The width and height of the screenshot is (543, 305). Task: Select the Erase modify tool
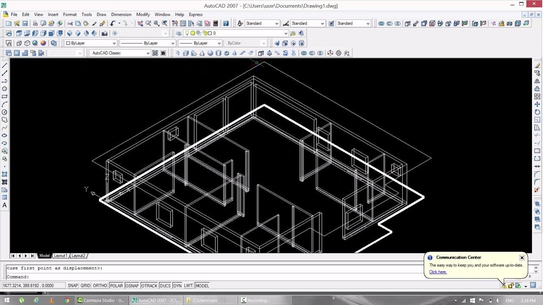(537, 65)
